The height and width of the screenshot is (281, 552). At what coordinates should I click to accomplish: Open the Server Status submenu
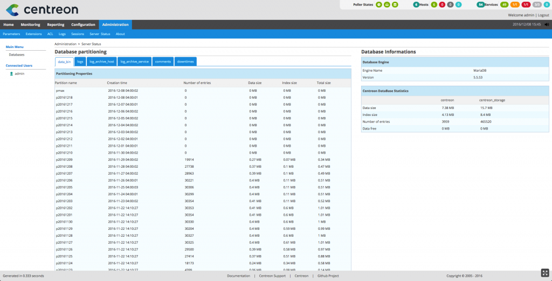[100, 34]
